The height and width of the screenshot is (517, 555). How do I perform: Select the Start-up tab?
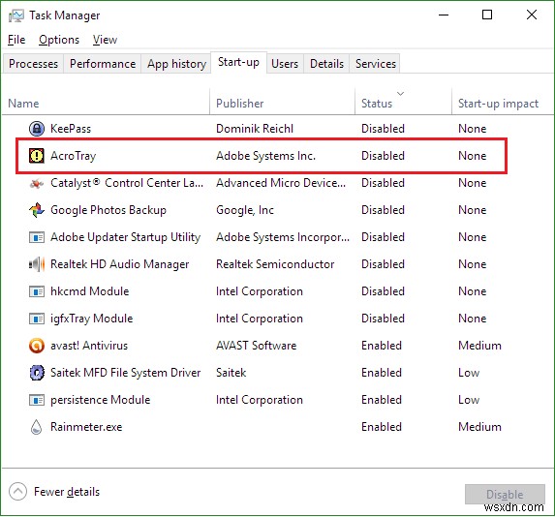[x=238, y=62]
